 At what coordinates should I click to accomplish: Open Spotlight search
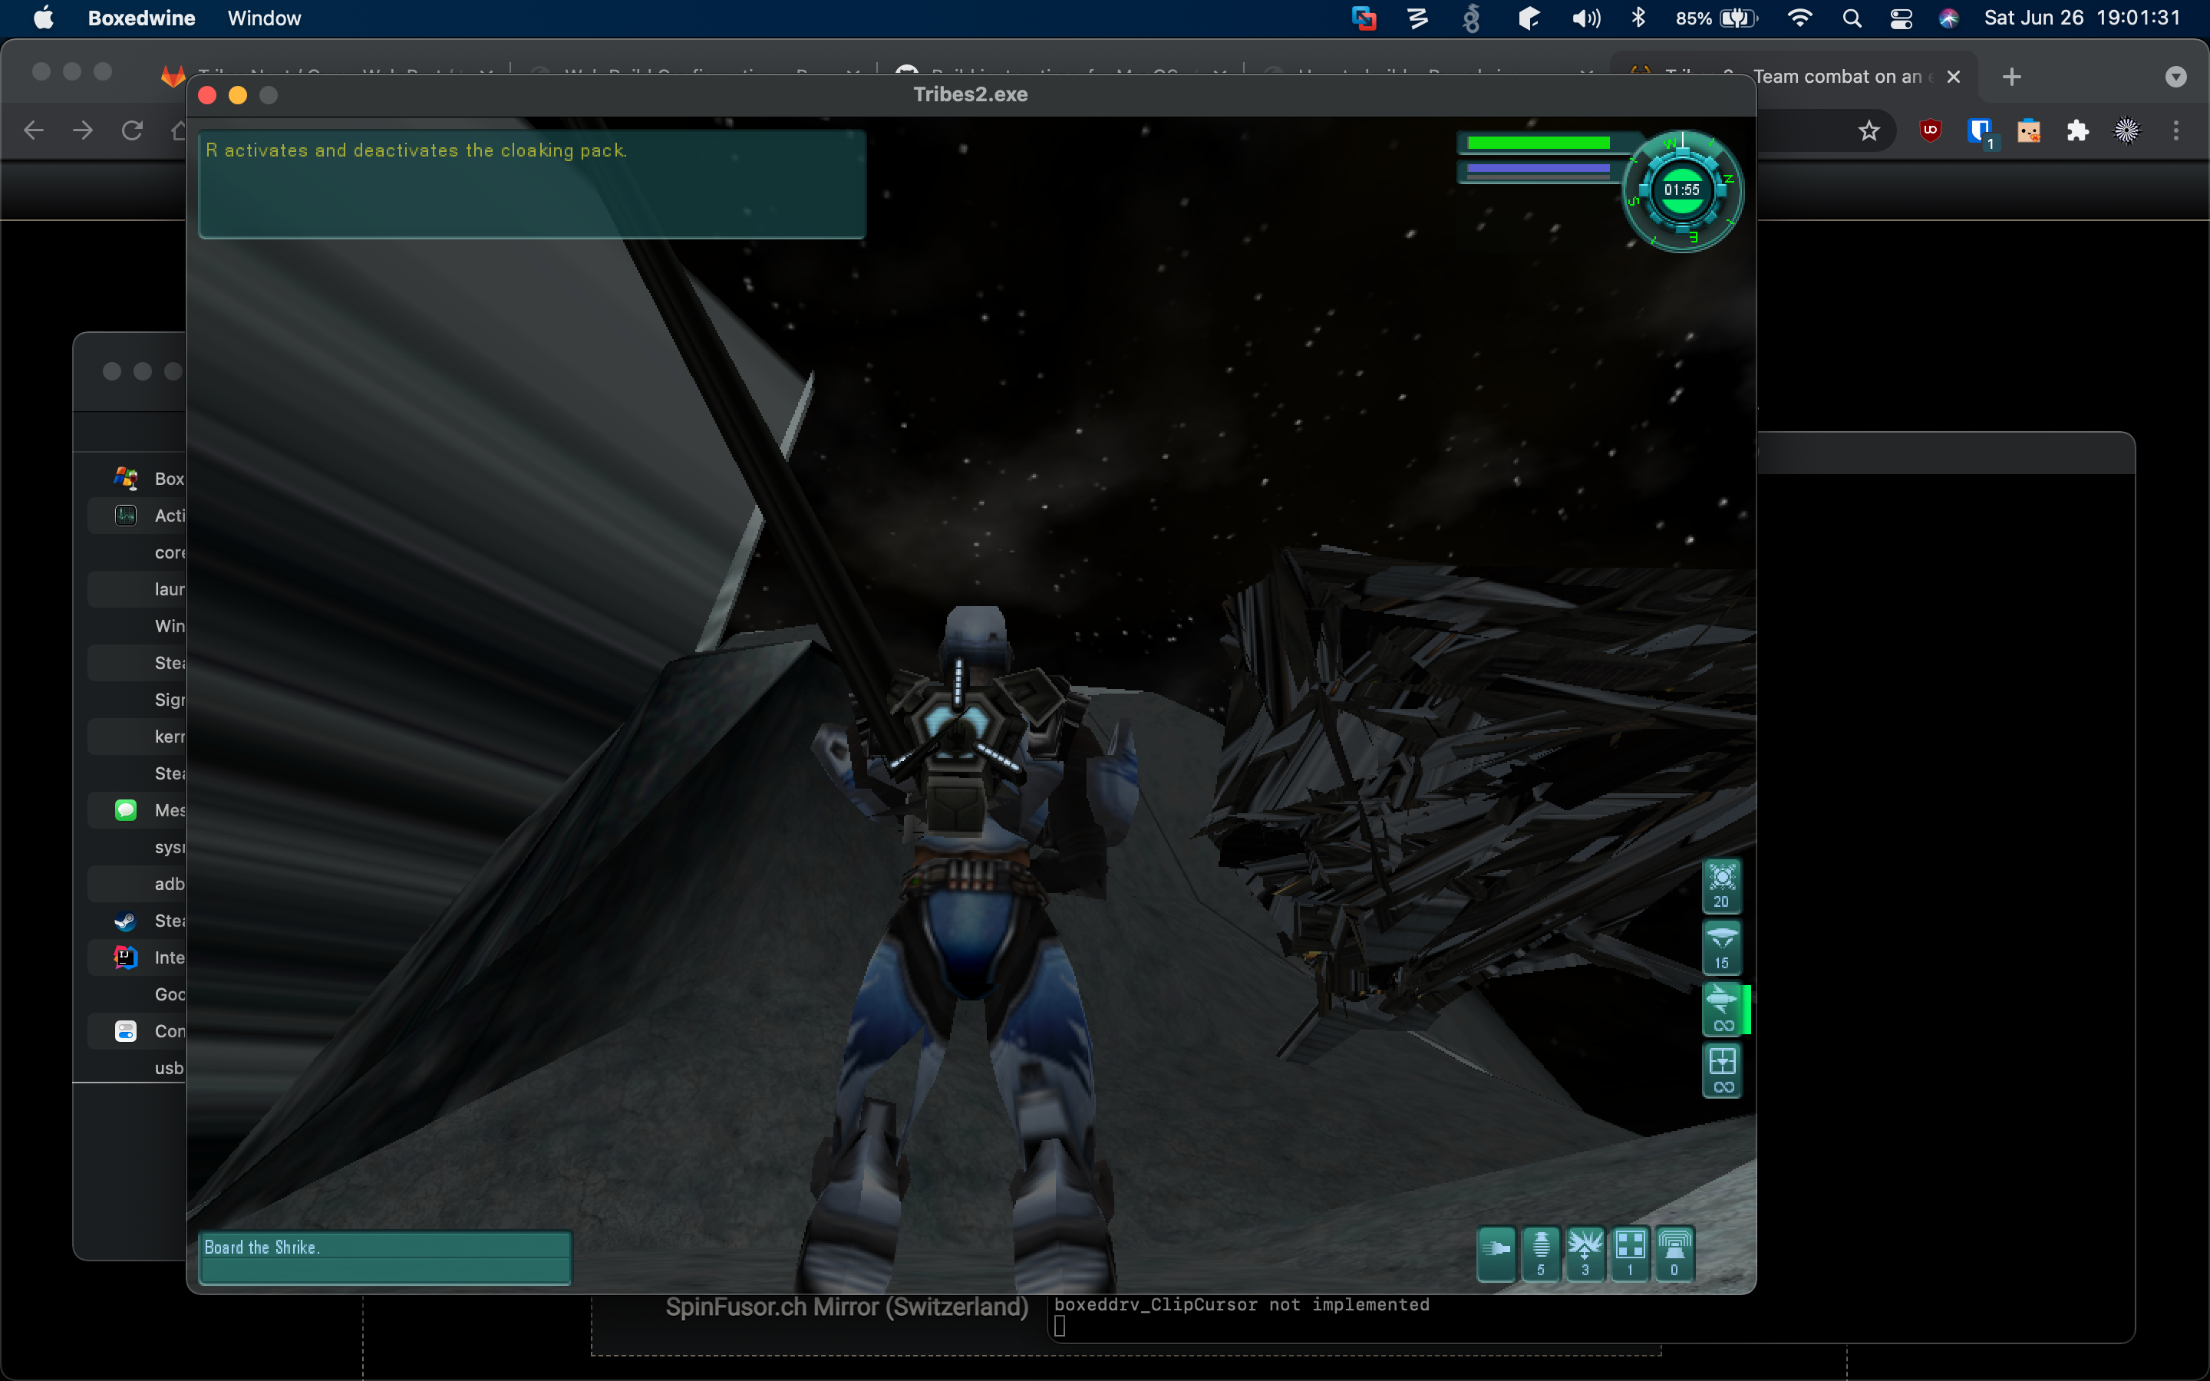click(1852, 18)
